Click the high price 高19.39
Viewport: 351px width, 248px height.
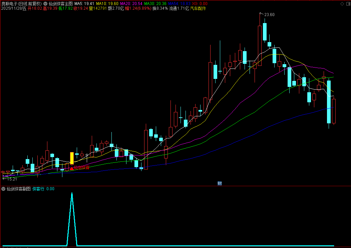click(50, 8)
